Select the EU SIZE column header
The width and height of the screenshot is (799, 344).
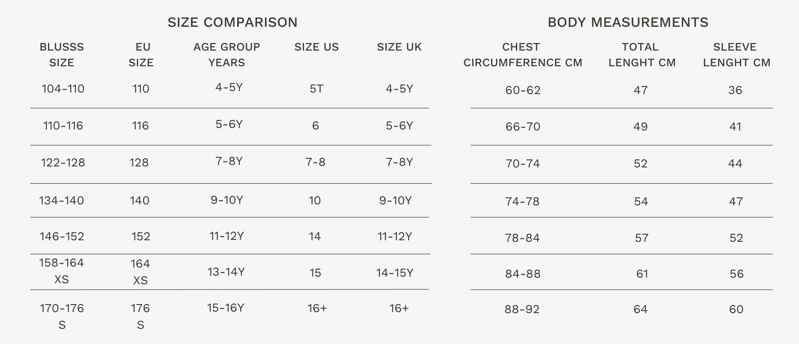(141, 55)
